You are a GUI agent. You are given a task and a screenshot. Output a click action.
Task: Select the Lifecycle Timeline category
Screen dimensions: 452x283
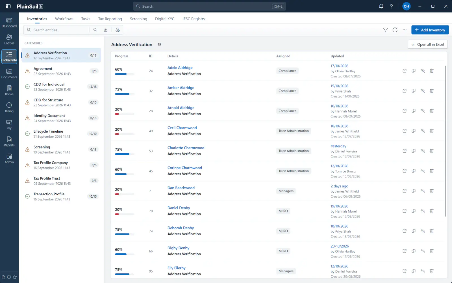[61, 134]
